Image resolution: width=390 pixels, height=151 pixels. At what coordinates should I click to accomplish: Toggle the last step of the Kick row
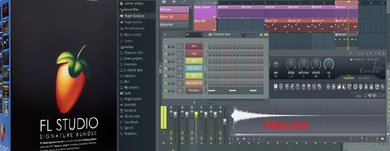[x=262, y=46]
